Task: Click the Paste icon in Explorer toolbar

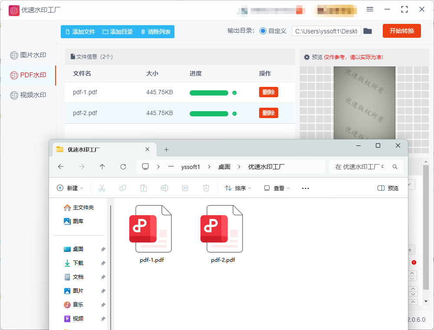Action: pyautogui.click(x=143, y=188)
